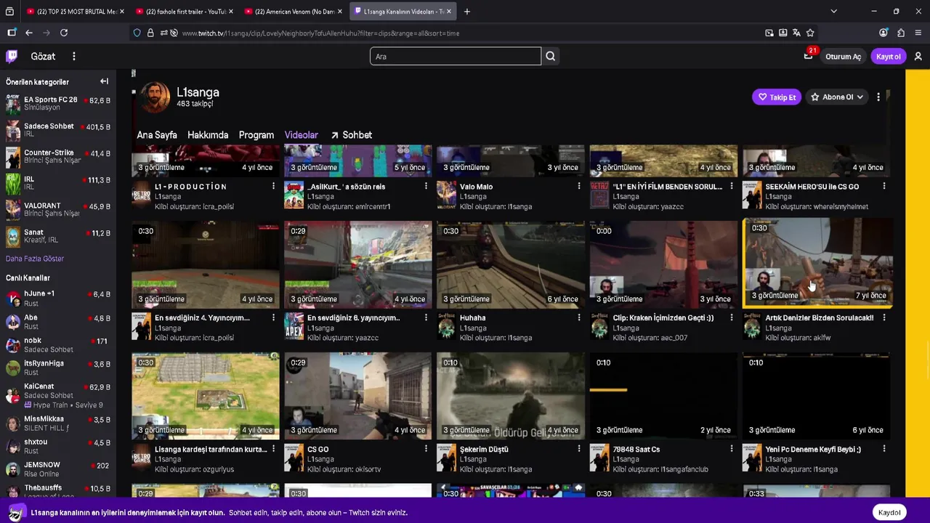Select the Videolar tab
Viewport: 930px width, 523px height.
tap(302, 135)
